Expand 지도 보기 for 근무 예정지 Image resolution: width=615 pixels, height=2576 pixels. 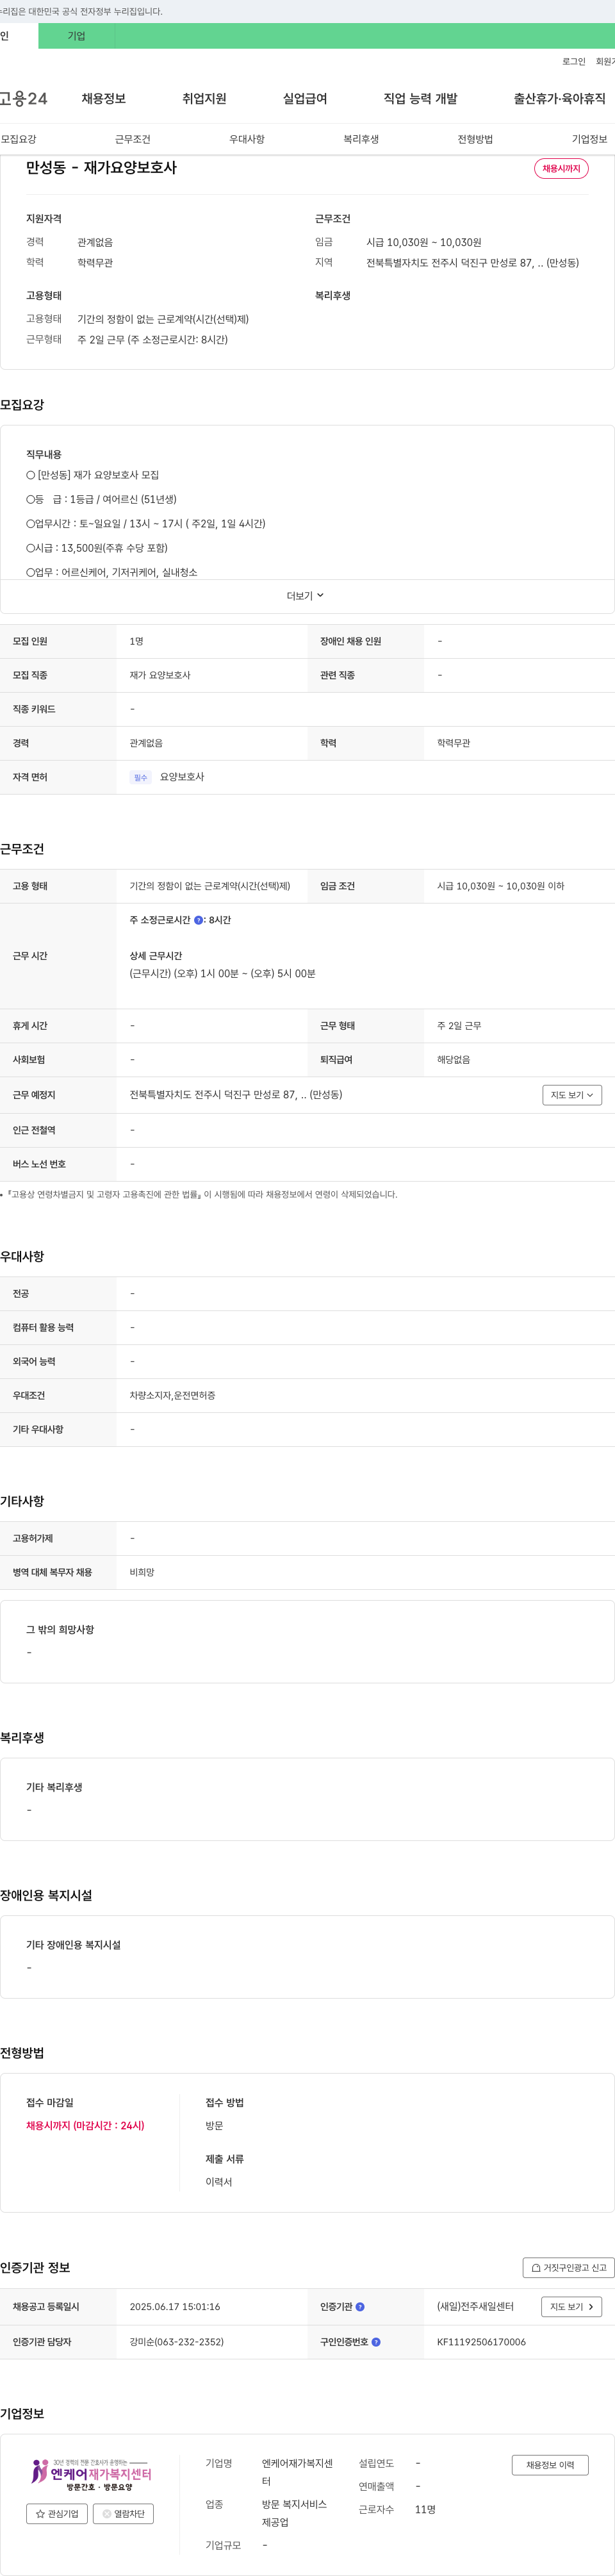pyautogui.click(x=572, y=1095)
